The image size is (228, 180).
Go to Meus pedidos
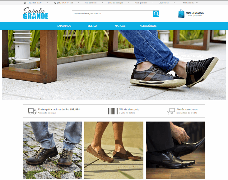pyautogui.click(x=141, y=3)
